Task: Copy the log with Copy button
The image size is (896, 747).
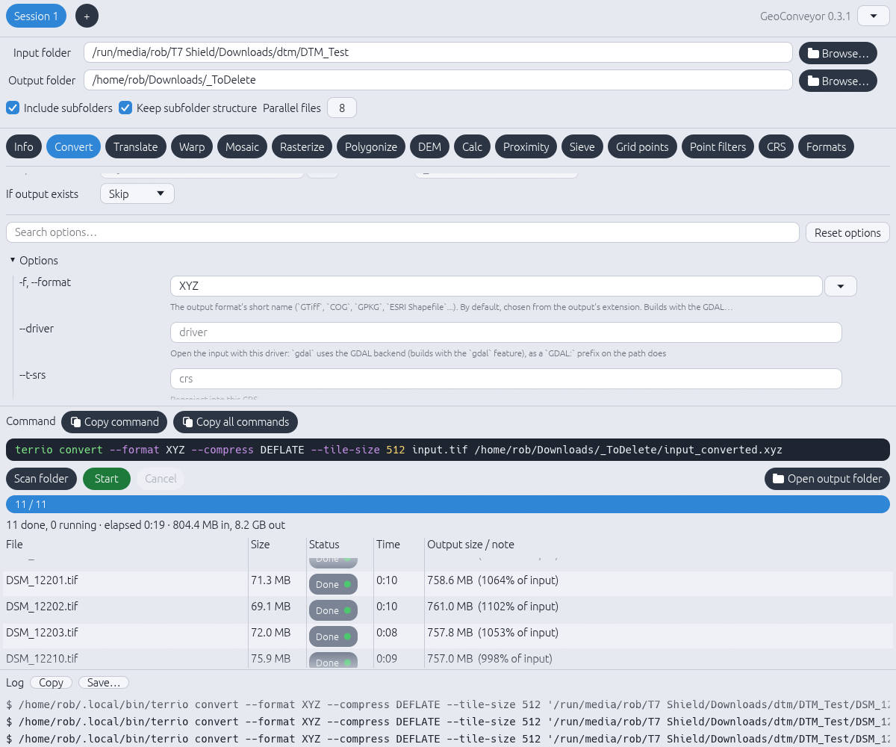Action: click(52, 683)
